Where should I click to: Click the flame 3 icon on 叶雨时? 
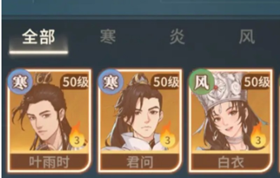pos(77,137)
